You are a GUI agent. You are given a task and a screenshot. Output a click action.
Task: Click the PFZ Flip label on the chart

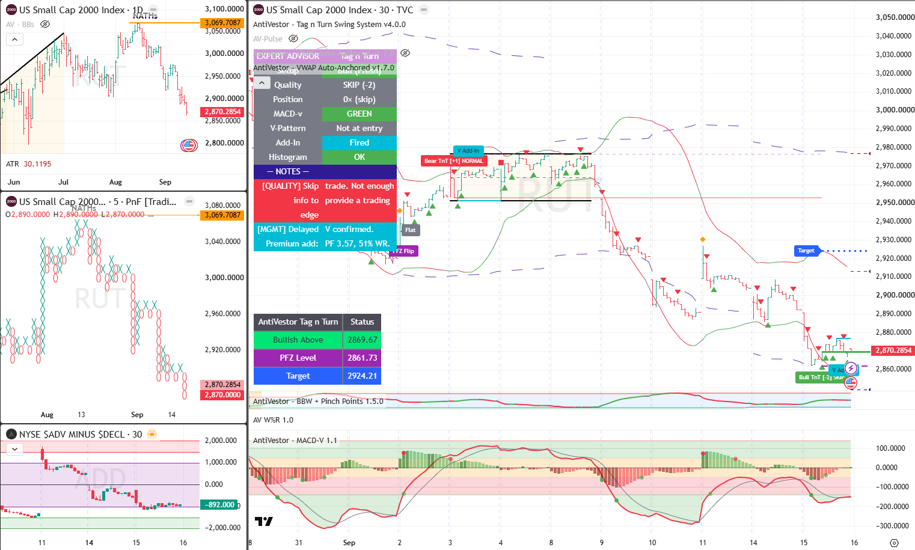pos(405,251)
